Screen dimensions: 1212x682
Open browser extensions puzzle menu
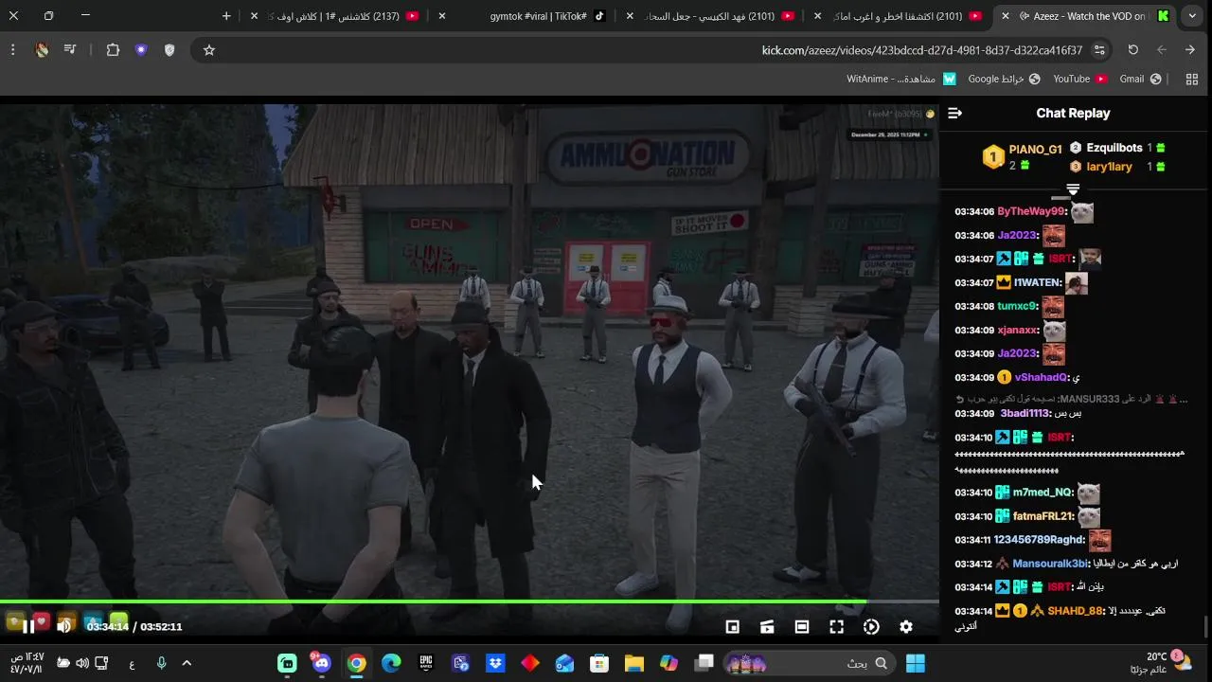click(113, 50)
